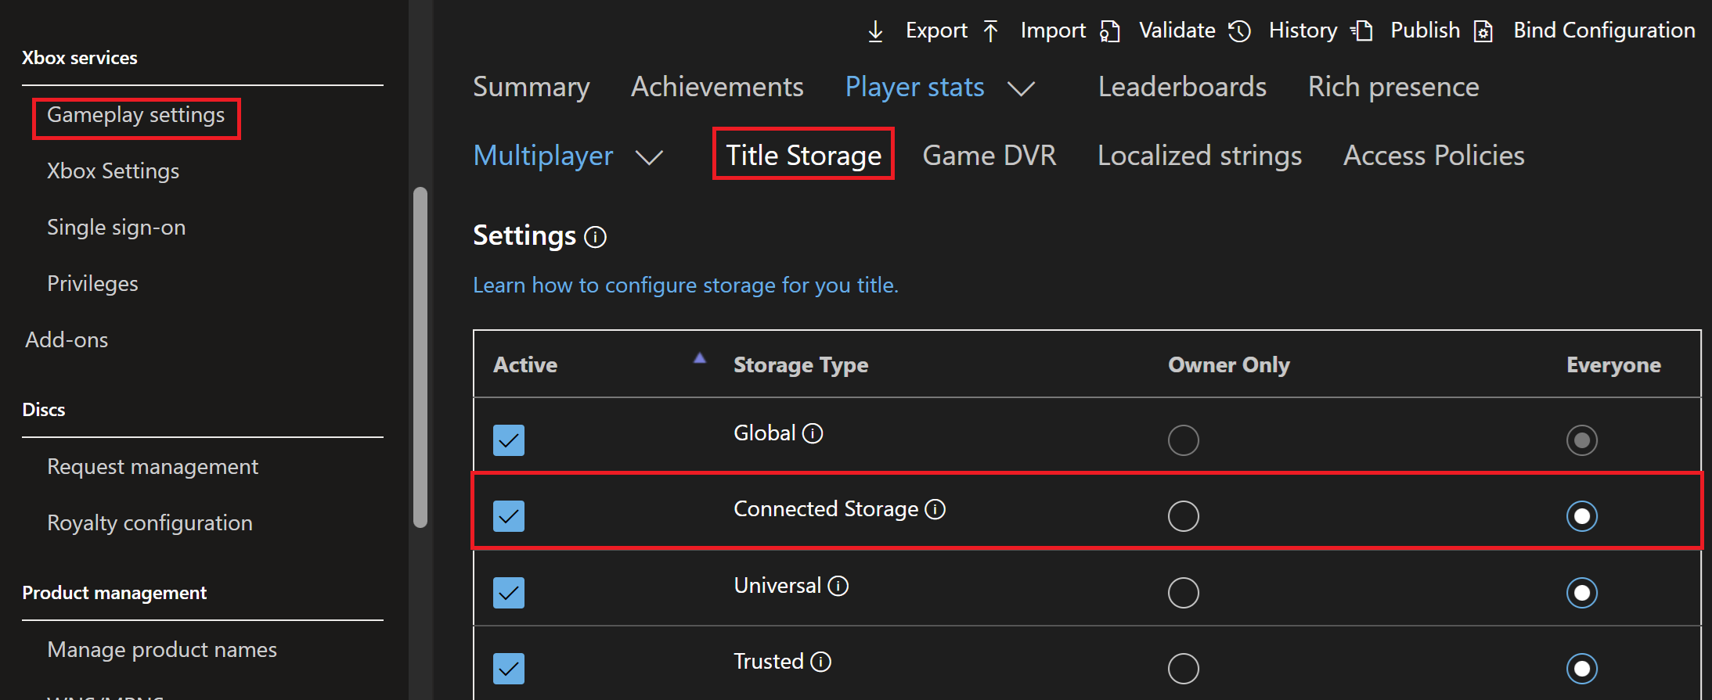Image resolution: width=1712 pixels, height=700 pixels.
Task: Click the Validate button label
Action: 1177,31
